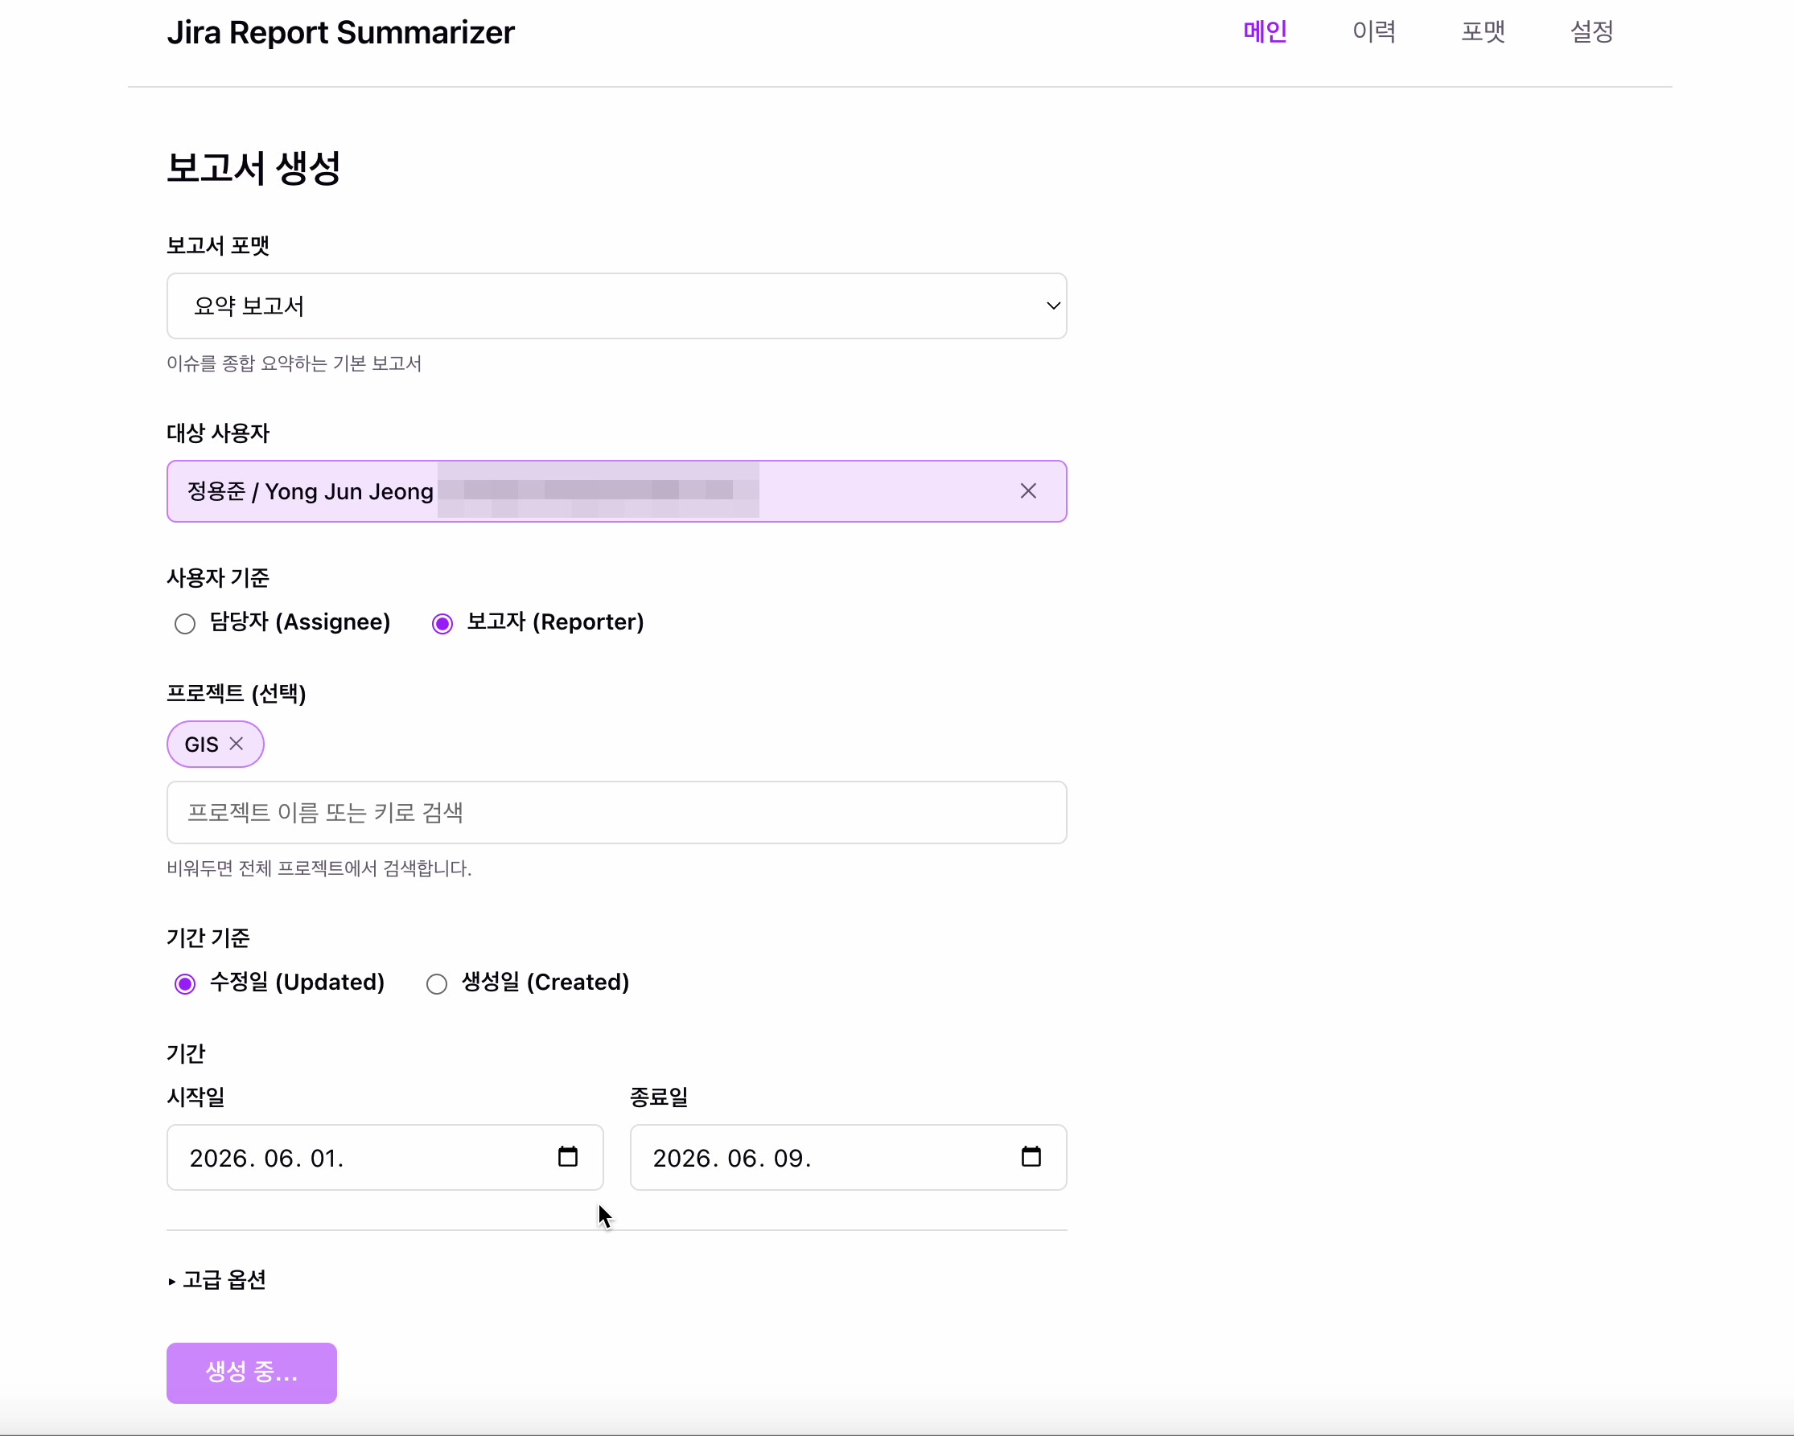Click the Jira Report Summarizer title

[340, 32]
